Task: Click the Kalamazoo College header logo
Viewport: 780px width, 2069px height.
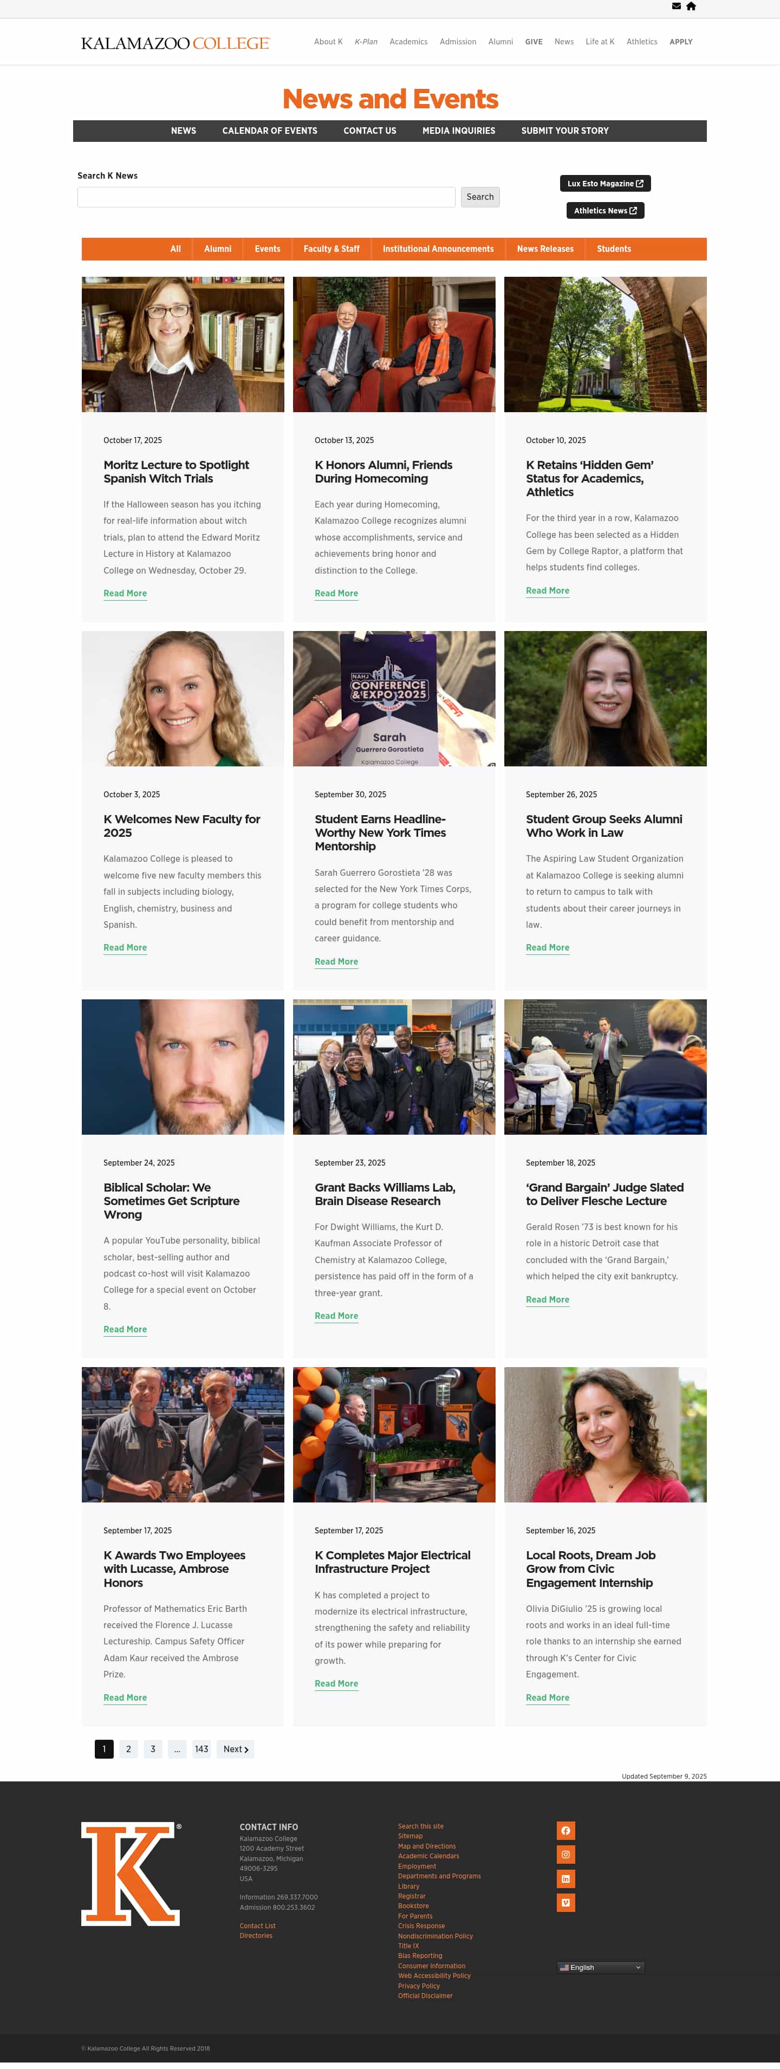Action: [175, 43]
